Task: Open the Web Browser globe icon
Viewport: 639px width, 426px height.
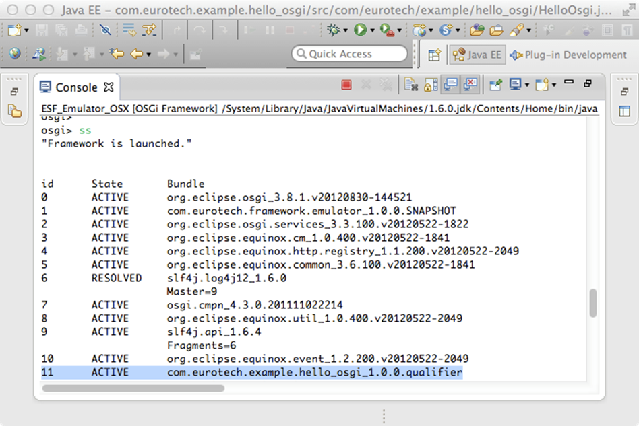Action: pyautogui.click(x=15, y=54)
